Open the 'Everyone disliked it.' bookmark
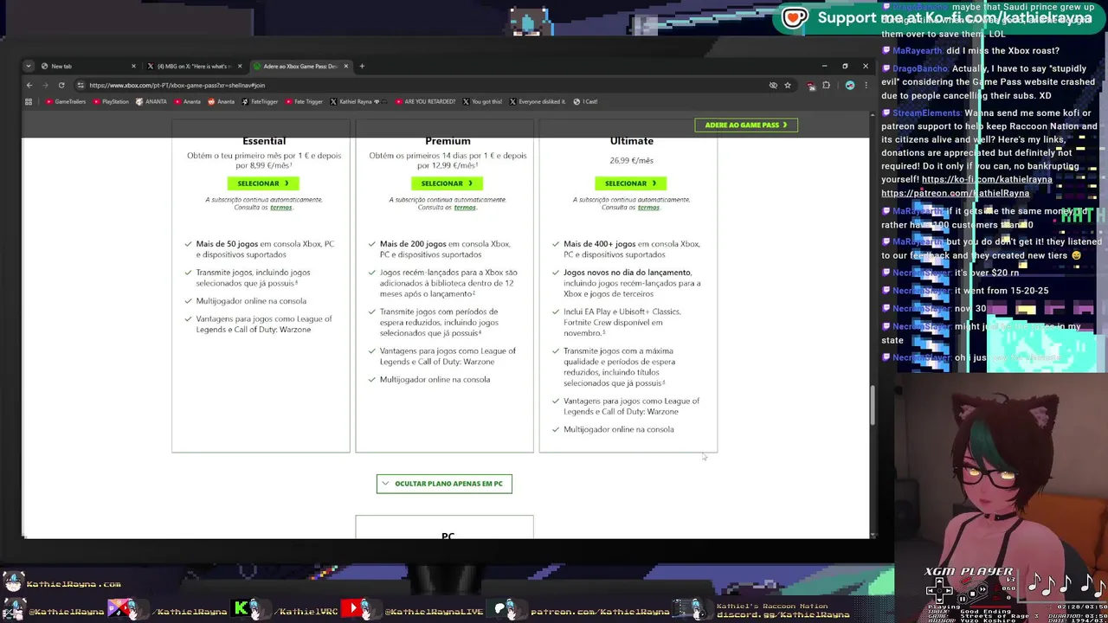Image resolution: width=1108 pixels, height=623 pixels. tap(538, 101)
